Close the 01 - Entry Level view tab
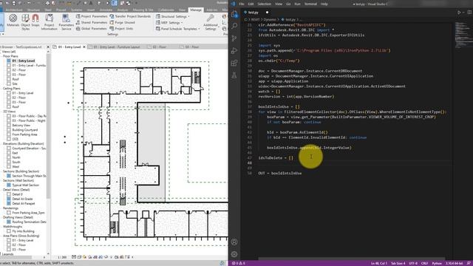Image resolution: width=473 pixels, height=266 pixels. tap(84, 47)
